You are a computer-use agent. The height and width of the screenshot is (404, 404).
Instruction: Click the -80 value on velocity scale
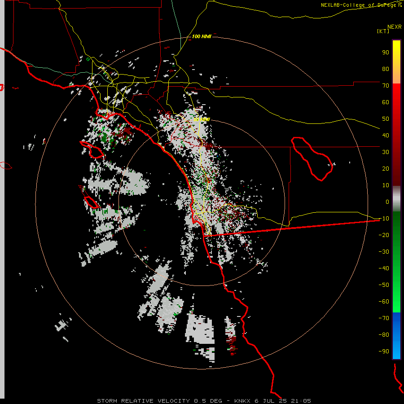[384, 335]
